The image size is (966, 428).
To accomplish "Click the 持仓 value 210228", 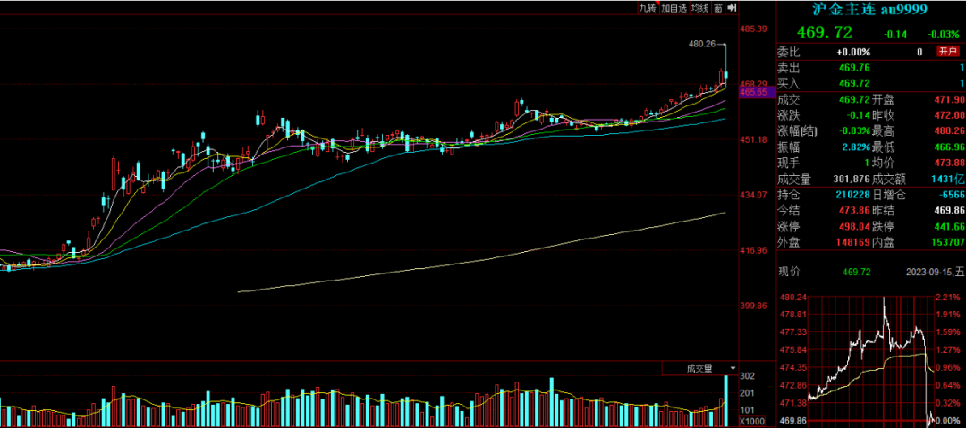I will coord(852,195).
